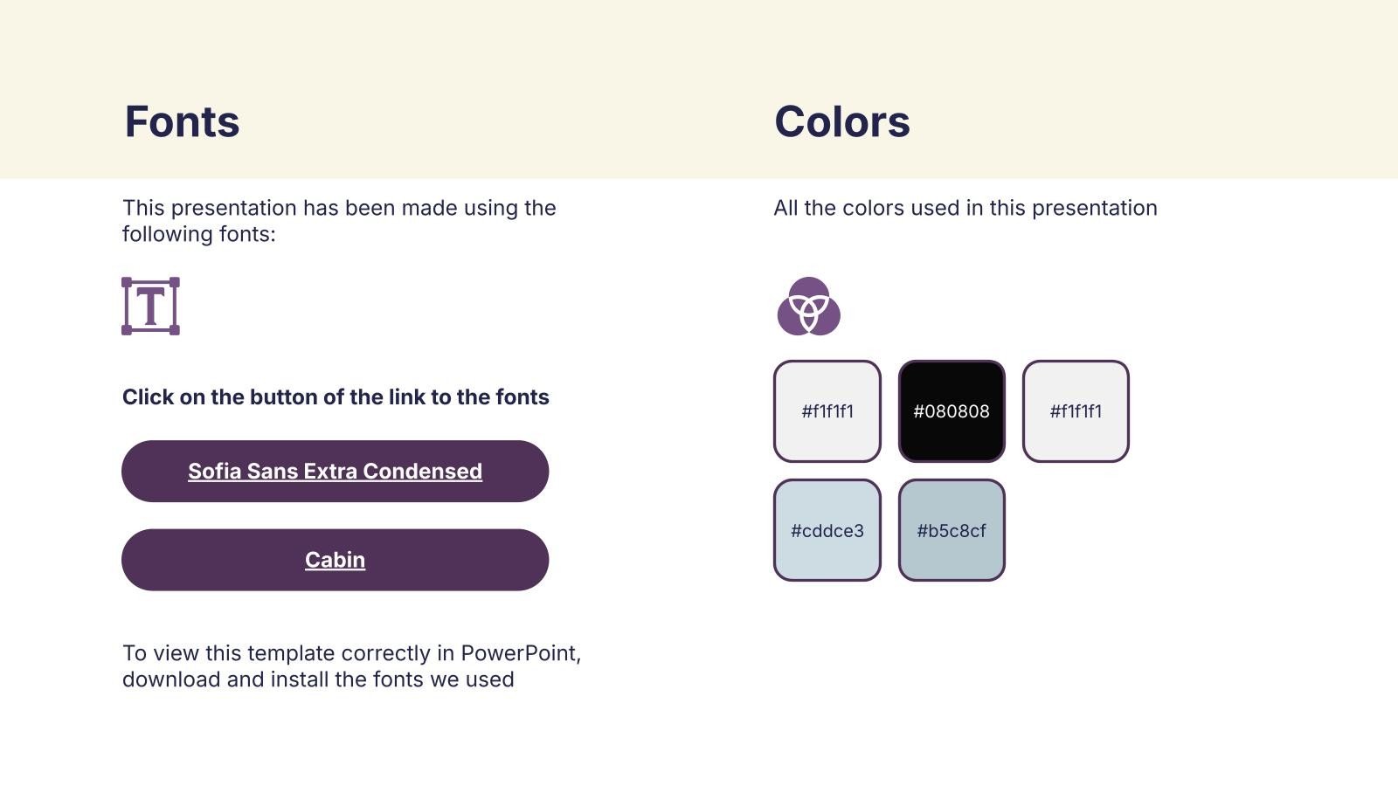
Task: Click the 'download and install the fonts' line
Action: [x=318, y=679]
